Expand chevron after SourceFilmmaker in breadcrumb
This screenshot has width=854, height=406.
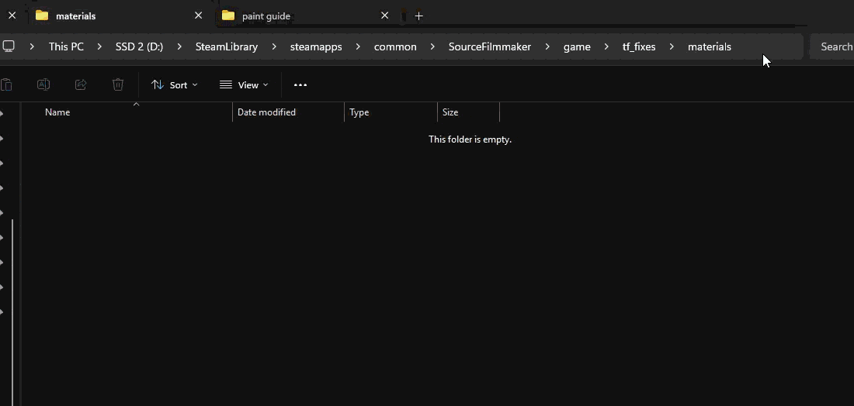[547, 46]
